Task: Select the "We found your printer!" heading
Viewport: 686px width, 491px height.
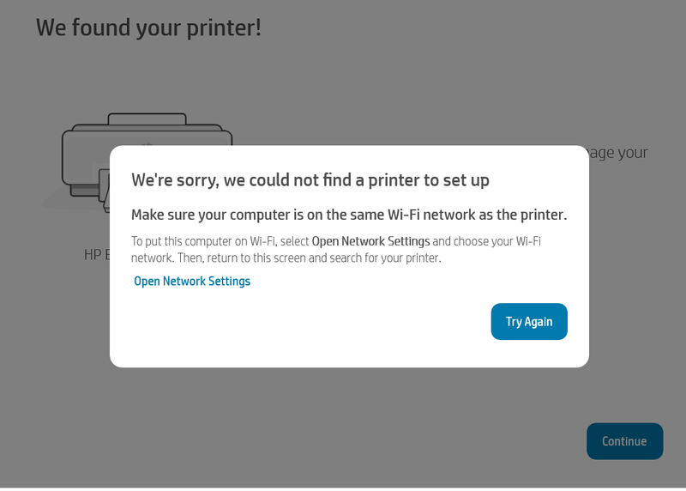Action: coord(148,27)
